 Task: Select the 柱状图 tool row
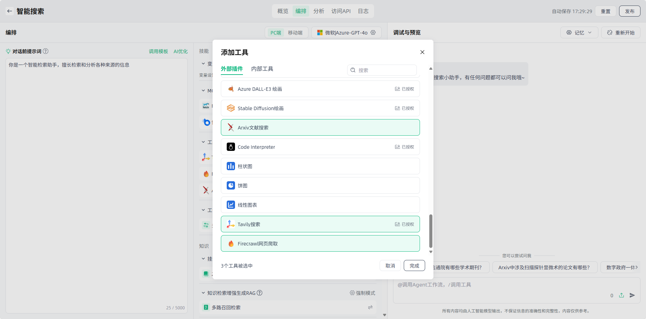[x=320, y=166]
